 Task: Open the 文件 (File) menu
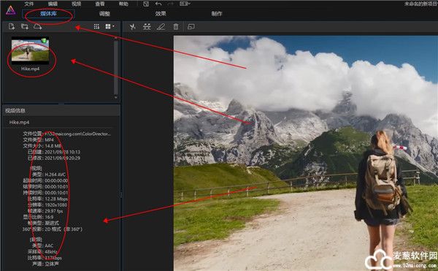point(28,4)
